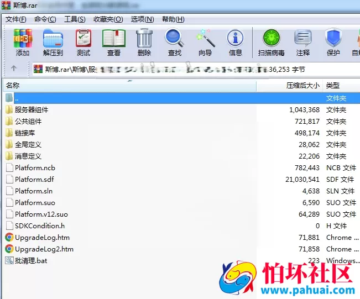Click the file icon of Platform.ncb
Image resolution: width=360 pixels, height=299 pixels.
9,168
